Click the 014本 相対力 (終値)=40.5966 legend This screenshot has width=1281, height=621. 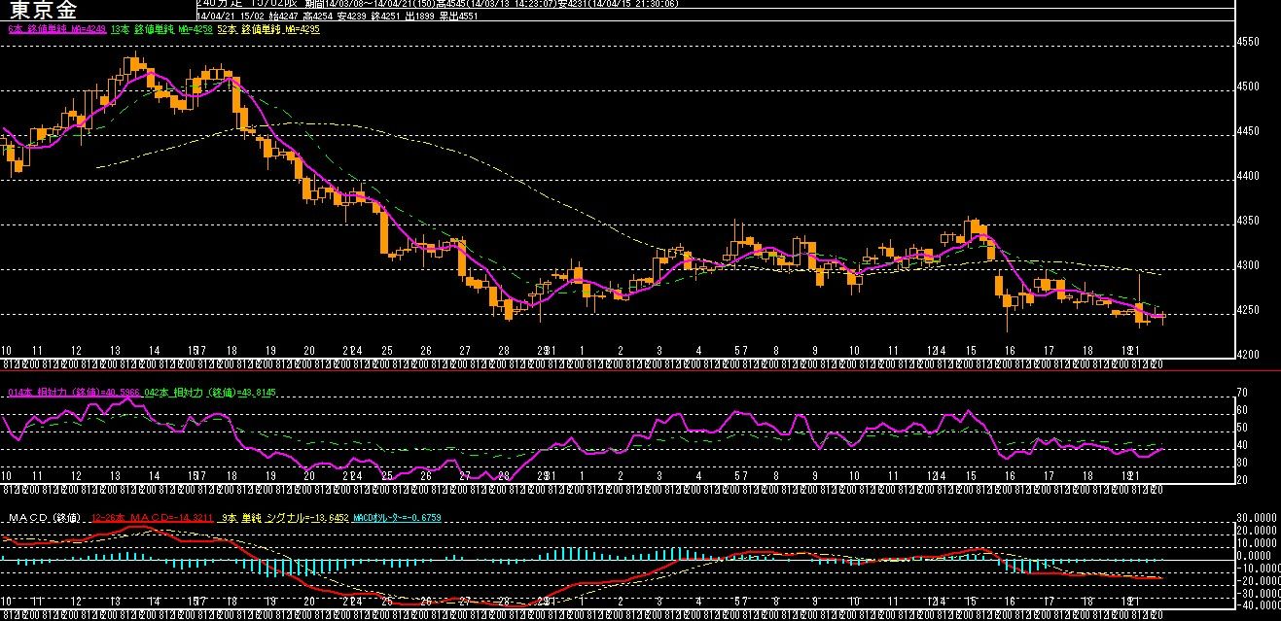pos(74,392)
